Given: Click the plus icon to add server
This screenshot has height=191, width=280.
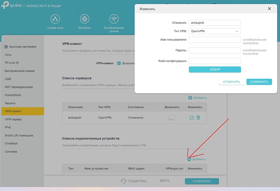Looking at the screenshot, I should tap(190, 98).
